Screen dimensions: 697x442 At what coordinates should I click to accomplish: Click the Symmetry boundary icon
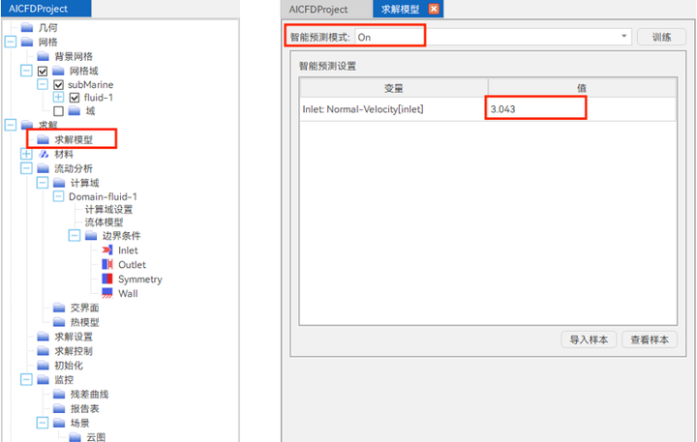point(107,279)
